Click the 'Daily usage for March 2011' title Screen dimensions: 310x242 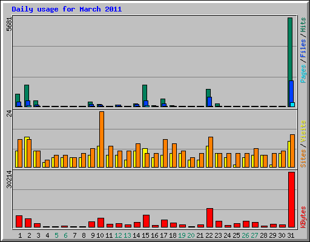67,10
